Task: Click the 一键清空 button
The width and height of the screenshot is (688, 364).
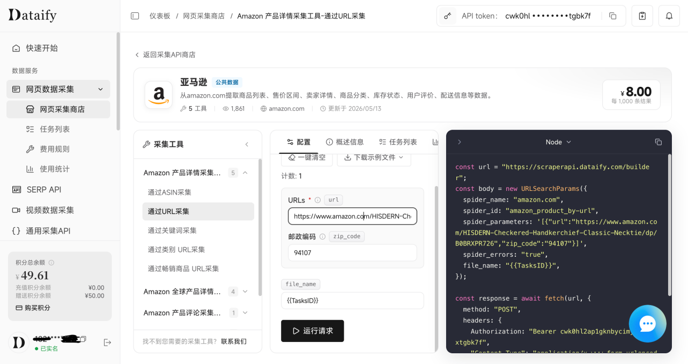Action: click(x=307, y=158)
